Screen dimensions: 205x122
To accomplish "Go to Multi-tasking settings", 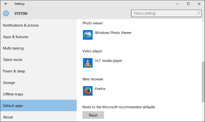I will tap(38, 48).
